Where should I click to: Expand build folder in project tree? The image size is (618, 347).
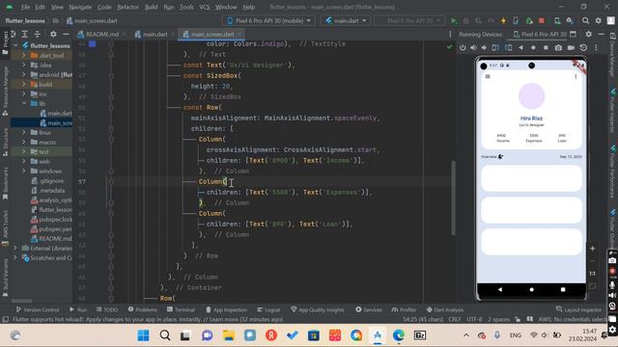tap(24, 84)
